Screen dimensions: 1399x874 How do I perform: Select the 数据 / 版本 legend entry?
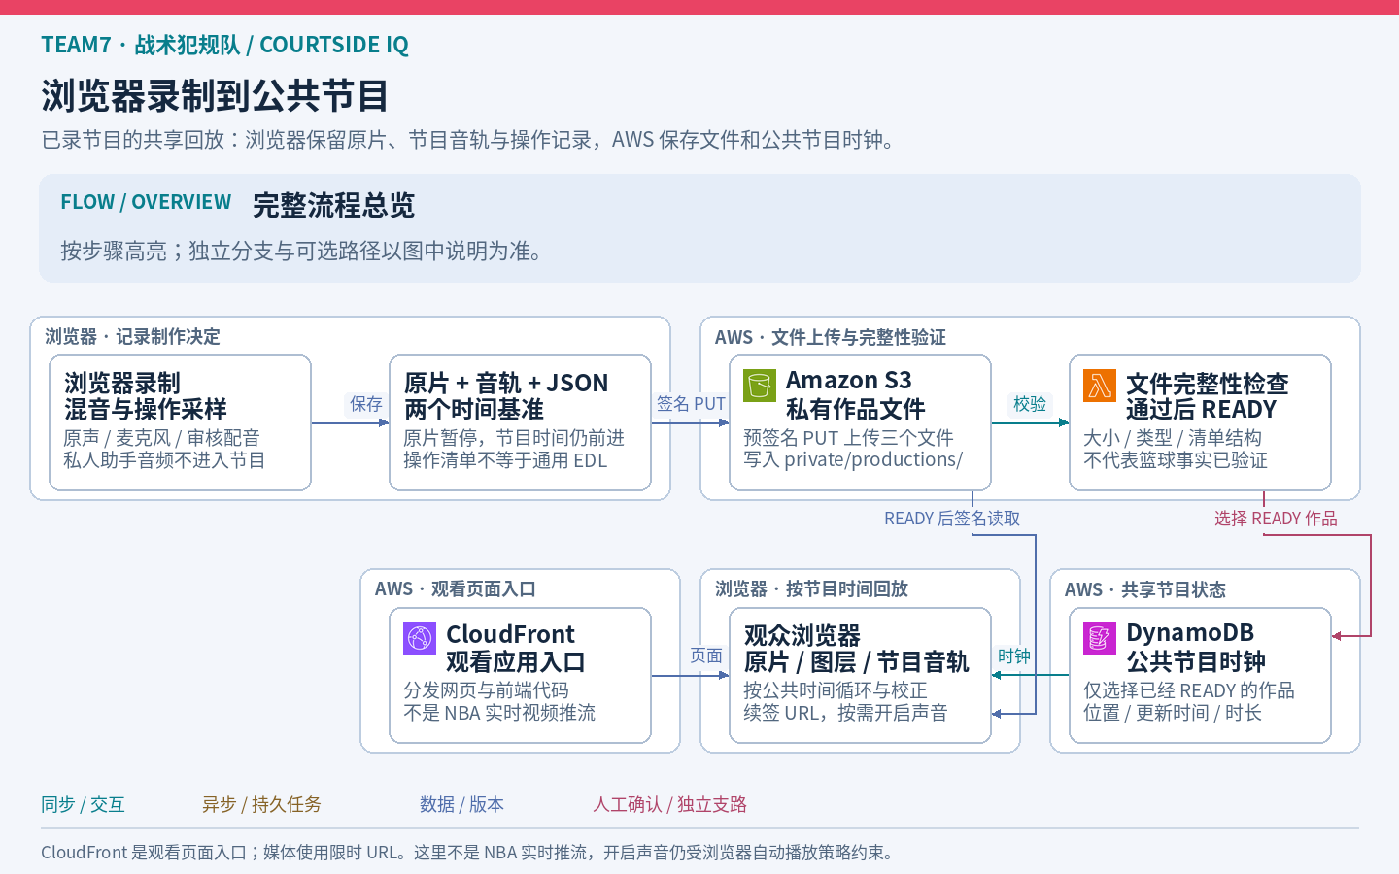[461, 804]
